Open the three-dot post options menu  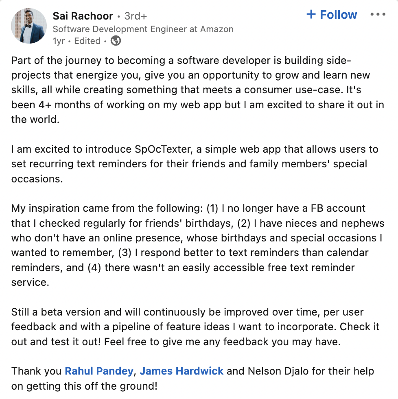pos(378,14)
